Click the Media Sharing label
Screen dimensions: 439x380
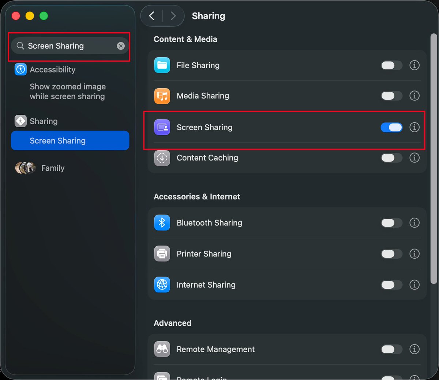[x=203, y=96]
